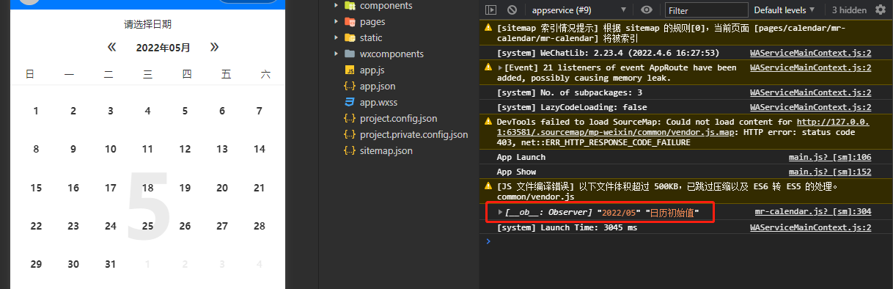Open WAServiceMainContext.js:2 link on WeChatLib row
This screenshot has width=893, height=289.
click(811, 53)
